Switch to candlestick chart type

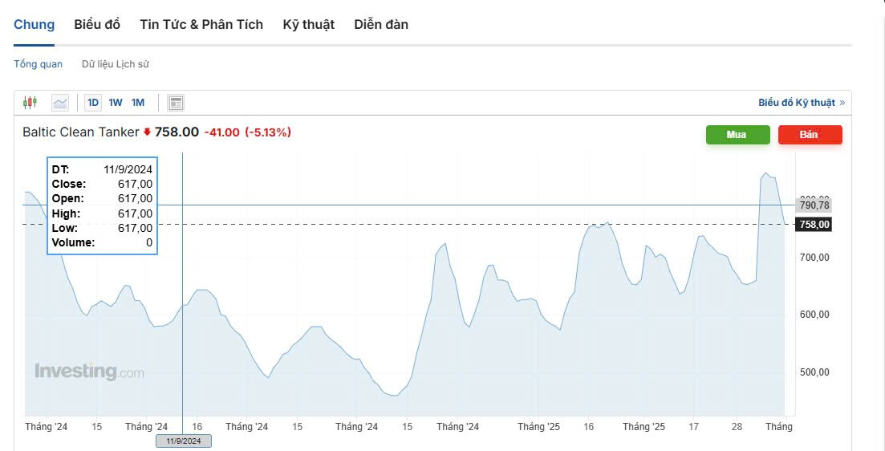point(30,103)
